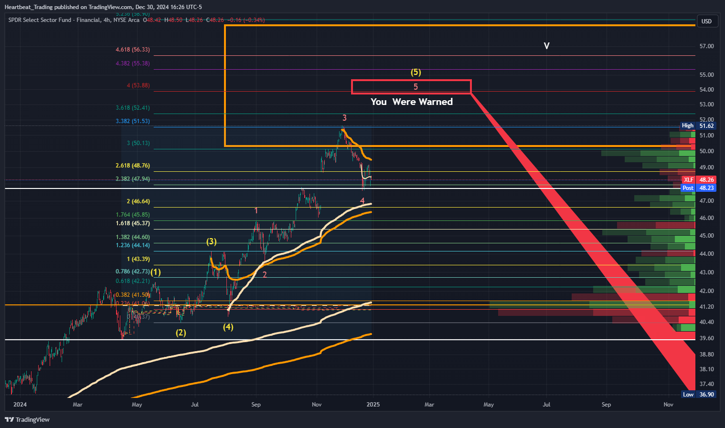The width and height of the screenshot is (725, 428).
Task: Click the SPDR Select Sector Fund symbol title
Action: coord(74,20)
